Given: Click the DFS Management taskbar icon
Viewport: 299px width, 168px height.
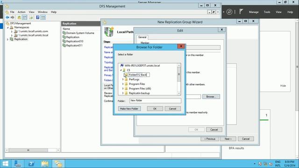Looking at the screenshot, I should pyautogui.click(x=58, y=164).
